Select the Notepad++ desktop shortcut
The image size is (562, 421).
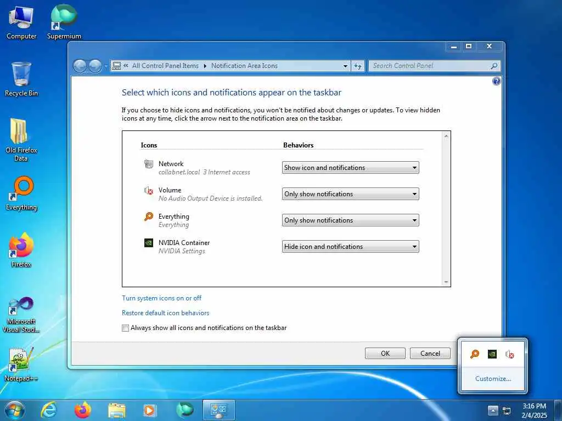pos(21,365)
